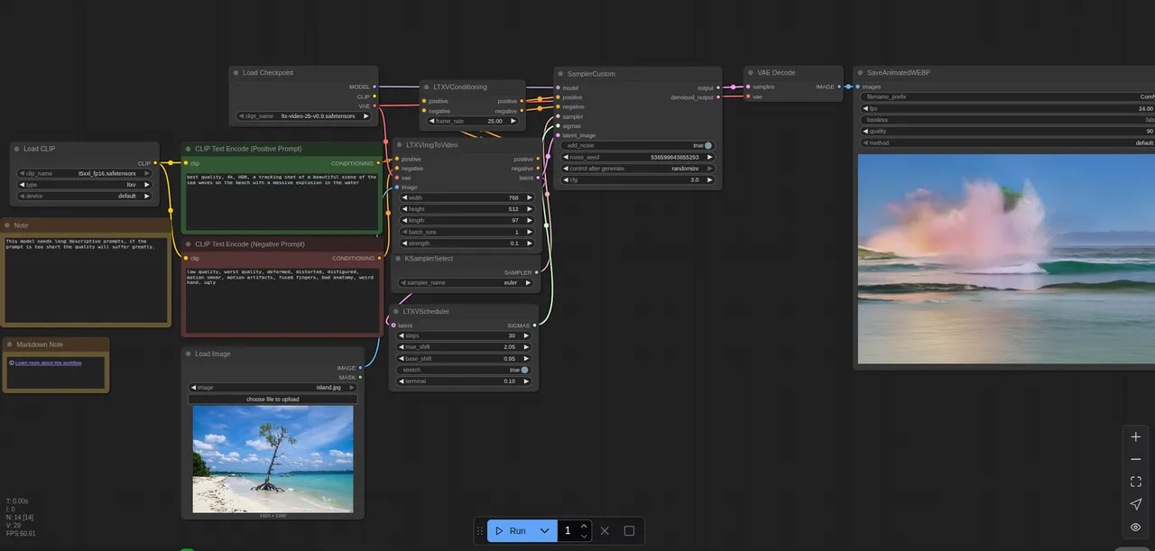This screenshot has width=1155, height=551.
Task: Click choose file to upload button
Action: 273,399
